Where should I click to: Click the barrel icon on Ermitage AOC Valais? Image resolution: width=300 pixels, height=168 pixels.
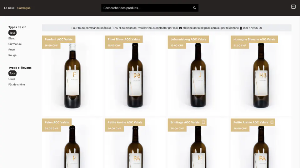click(x=203, y=122)
